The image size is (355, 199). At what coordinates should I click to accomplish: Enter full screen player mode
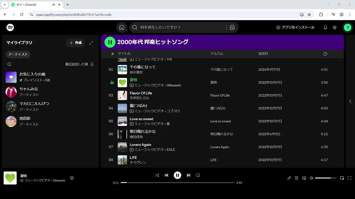pyautogui.click(x=349, y=178)
